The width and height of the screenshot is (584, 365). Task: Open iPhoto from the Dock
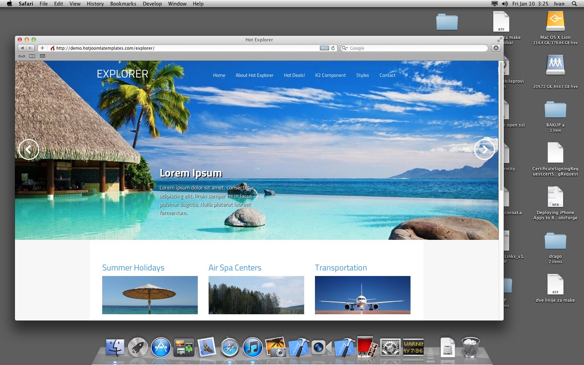point(276,347)
